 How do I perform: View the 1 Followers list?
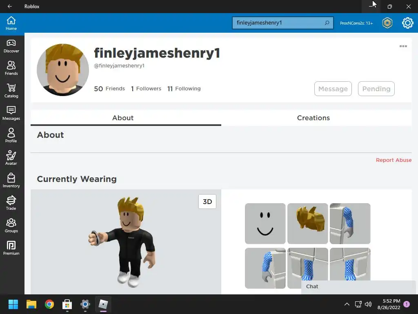[x=146, y=89]
